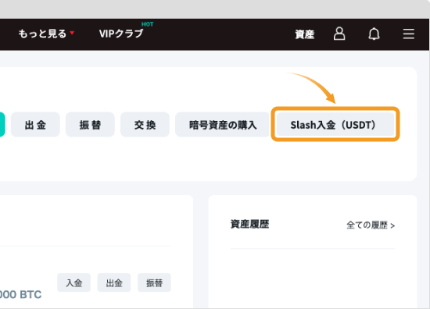Viewport: 430px width, 309px height.
Task: Click the Slash入金（USDT）button
Action: tap(335, 125)
